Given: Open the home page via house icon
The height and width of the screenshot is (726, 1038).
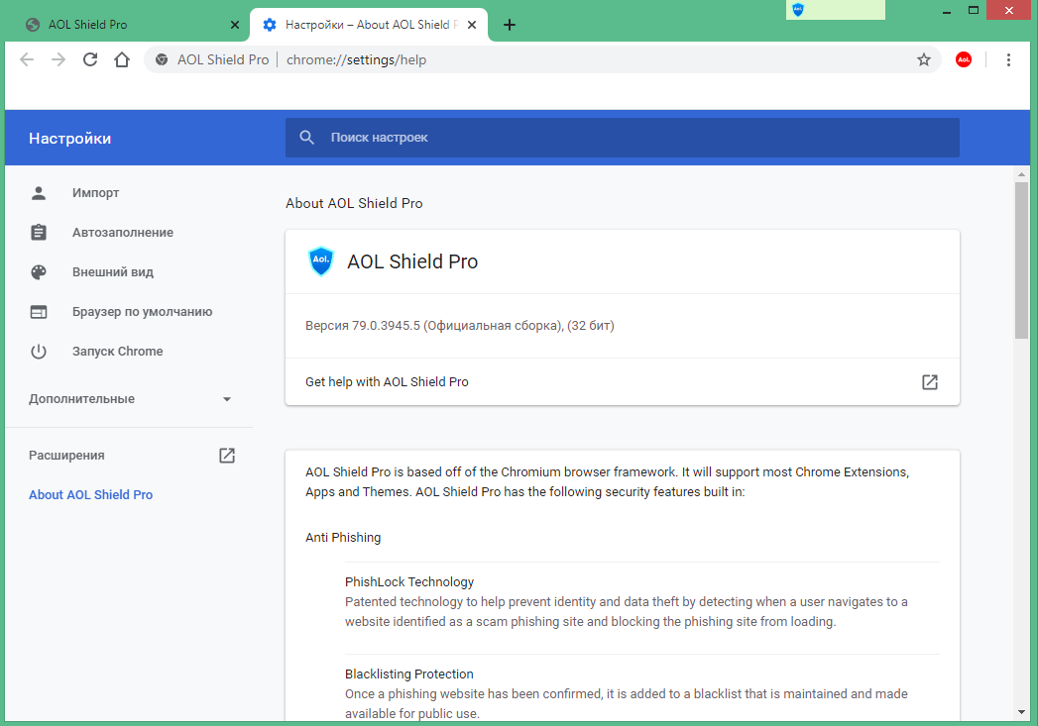Looking at the screenshot, I should point(122,59).
